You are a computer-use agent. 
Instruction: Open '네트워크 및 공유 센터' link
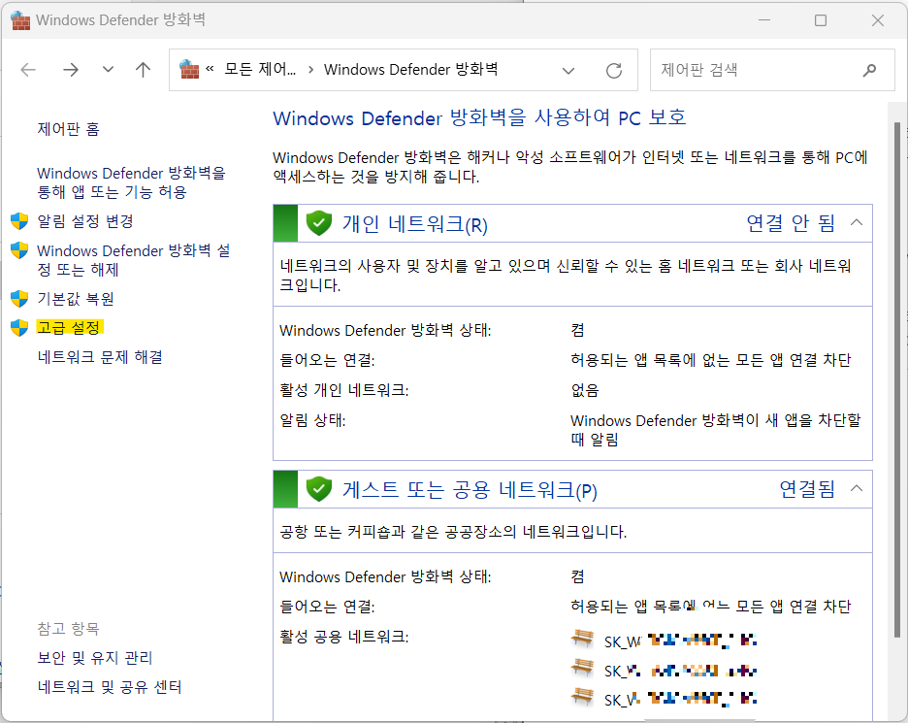point(110,687)
